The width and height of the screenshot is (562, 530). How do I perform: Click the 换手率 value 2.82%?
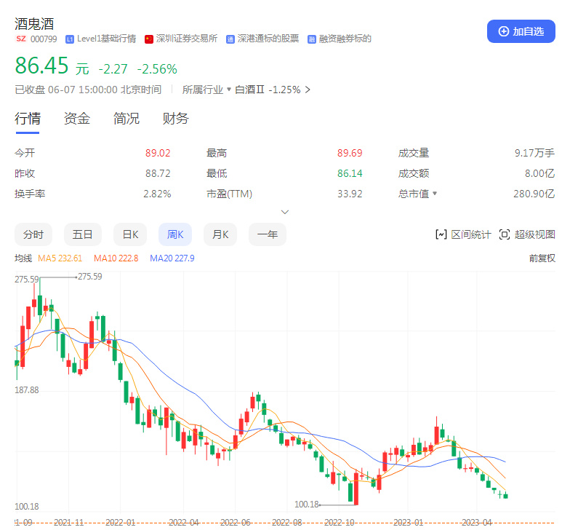tap(157, 194)
